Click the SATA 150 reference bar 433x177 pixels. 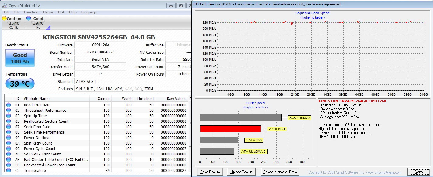pos(219,140)
